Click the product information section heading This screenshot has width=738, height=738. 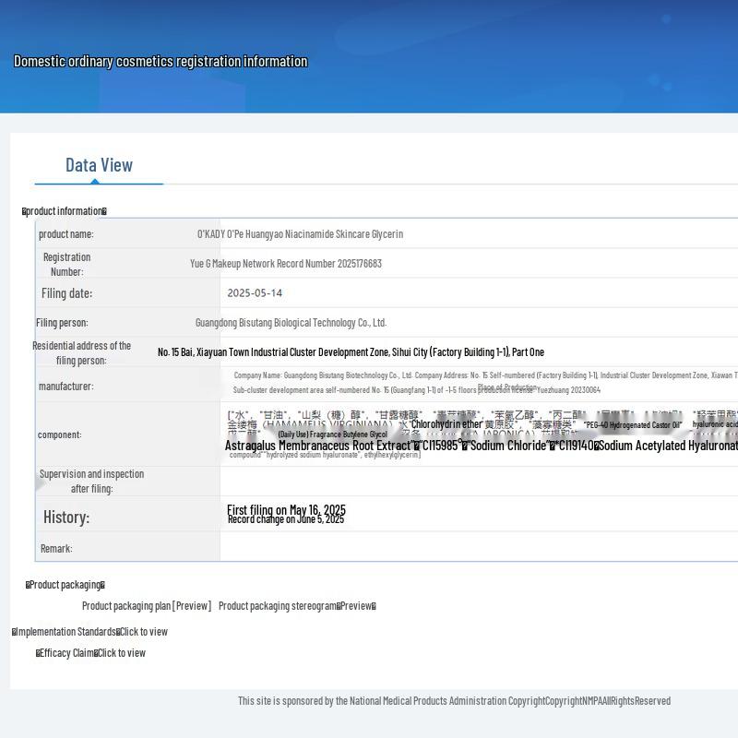pyautogui.click(x=65, y=211)
